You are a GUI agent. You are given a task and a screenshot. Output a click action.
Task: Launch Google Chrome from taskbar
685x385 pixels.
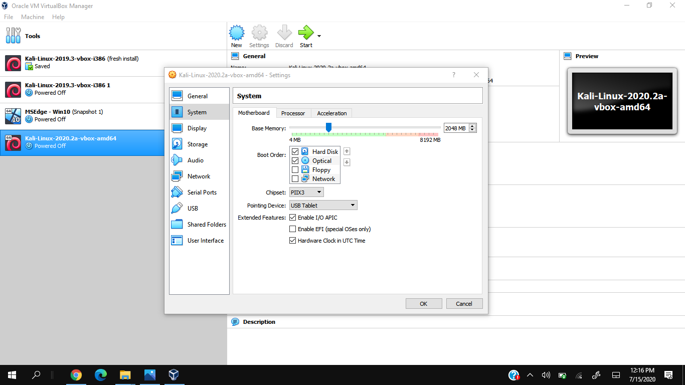[x=76, y=375]
